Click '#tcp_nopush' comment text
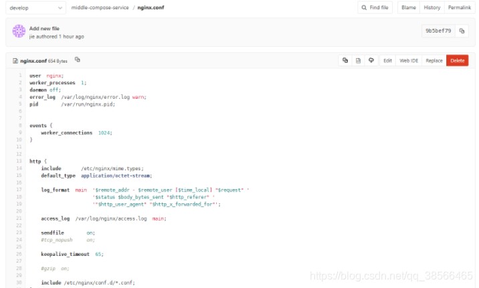 pyautogui.click(x=57, y=240)
